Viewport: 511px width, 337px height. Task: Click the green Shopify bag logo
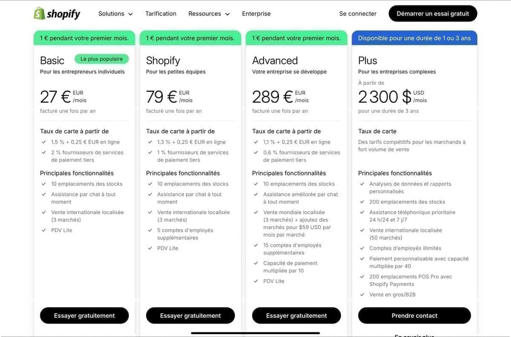(39, 13)
